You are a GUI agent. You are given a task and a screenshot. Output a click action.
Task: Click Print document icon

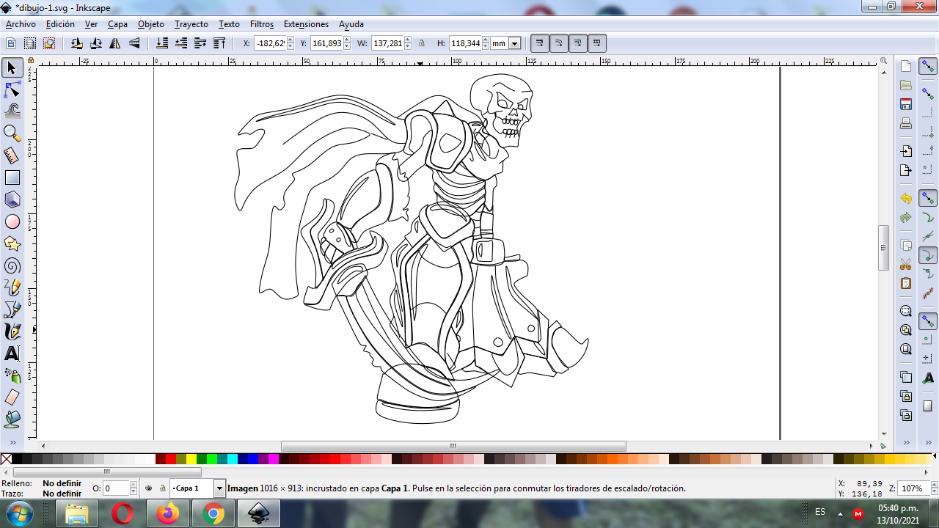pyautogui.click(x=906, y=123)
